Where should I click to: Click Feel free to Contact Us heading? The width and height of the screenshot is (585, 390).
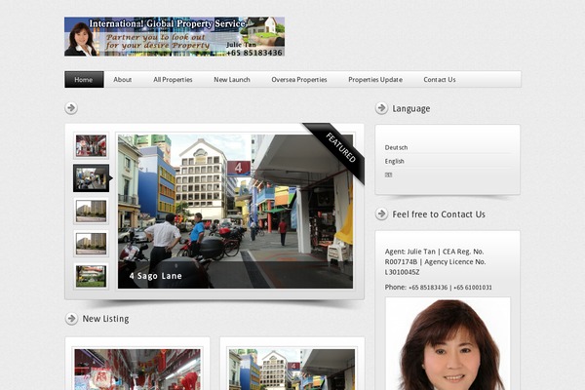[x=439, y=214]
